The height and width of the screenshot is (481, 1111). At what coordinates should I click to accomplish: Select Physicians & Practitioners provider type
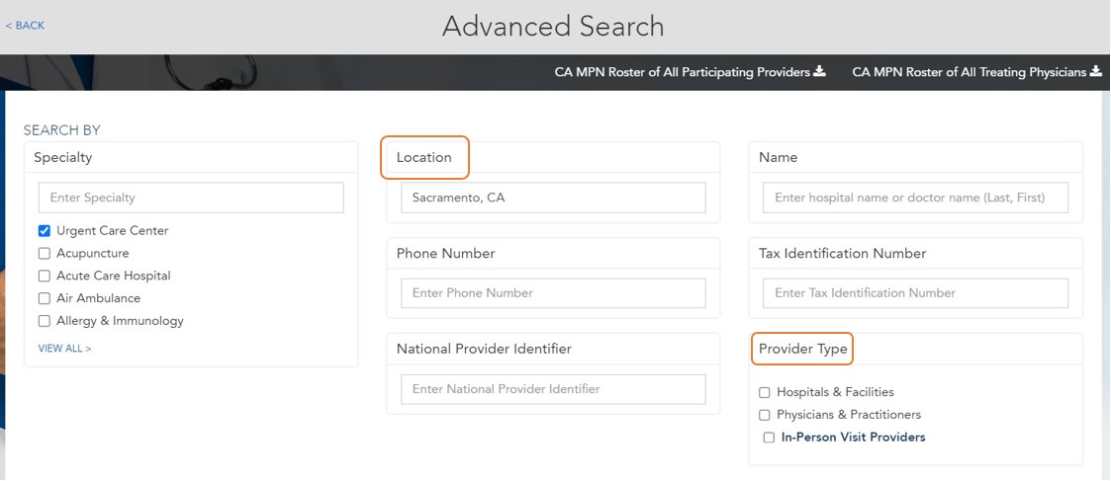pos(765,416)
